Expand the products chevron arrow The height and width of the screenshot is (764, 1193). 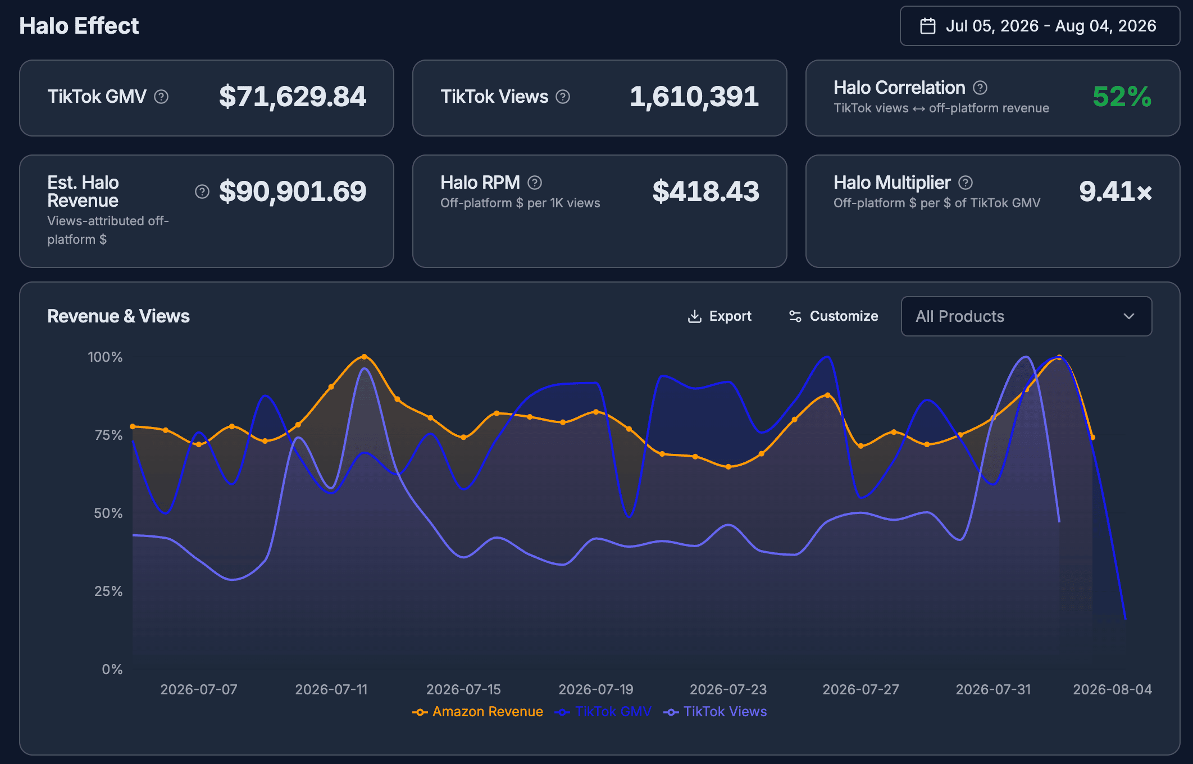(x=1129, y=316)
